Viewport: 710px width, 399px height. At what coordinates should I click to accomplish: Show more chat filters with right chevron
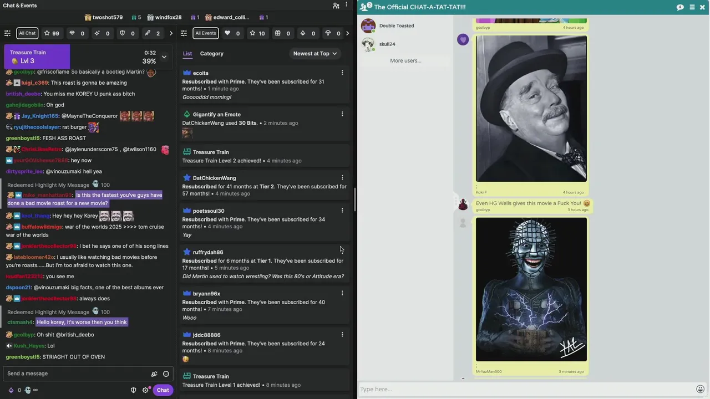(171, 33)
